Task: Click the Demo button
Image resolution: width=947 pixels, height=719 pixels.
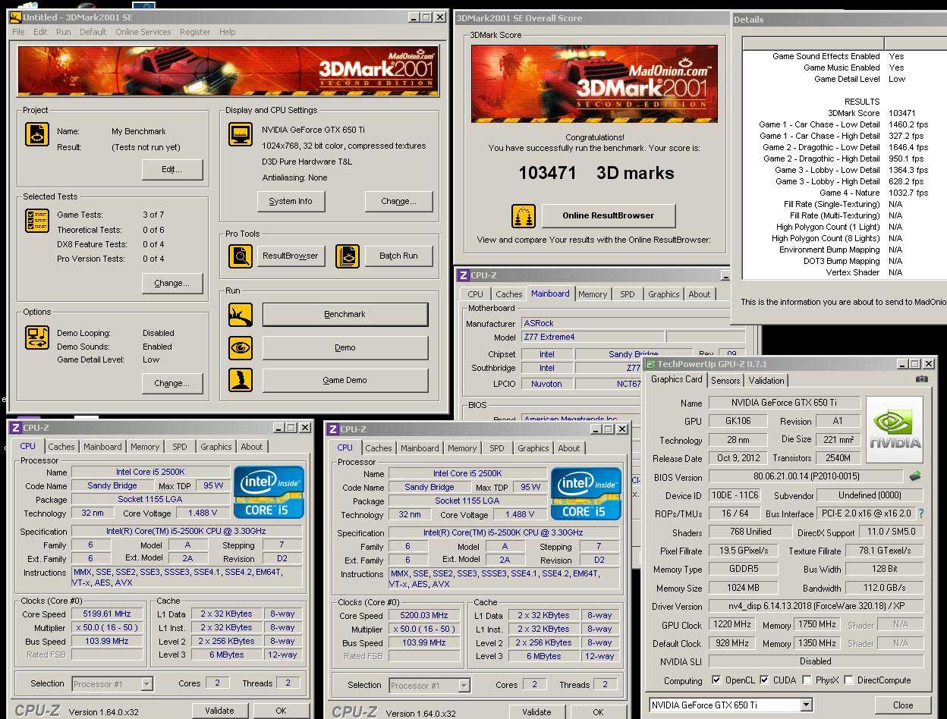Action: click(x=345, y=347)
